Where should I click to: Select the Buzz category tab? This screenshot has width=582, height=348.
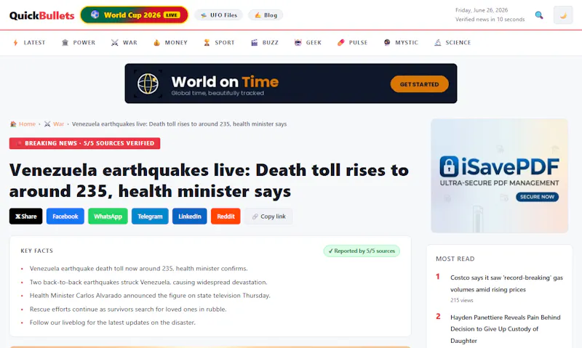pyautogui.click(x=265, y=43)
